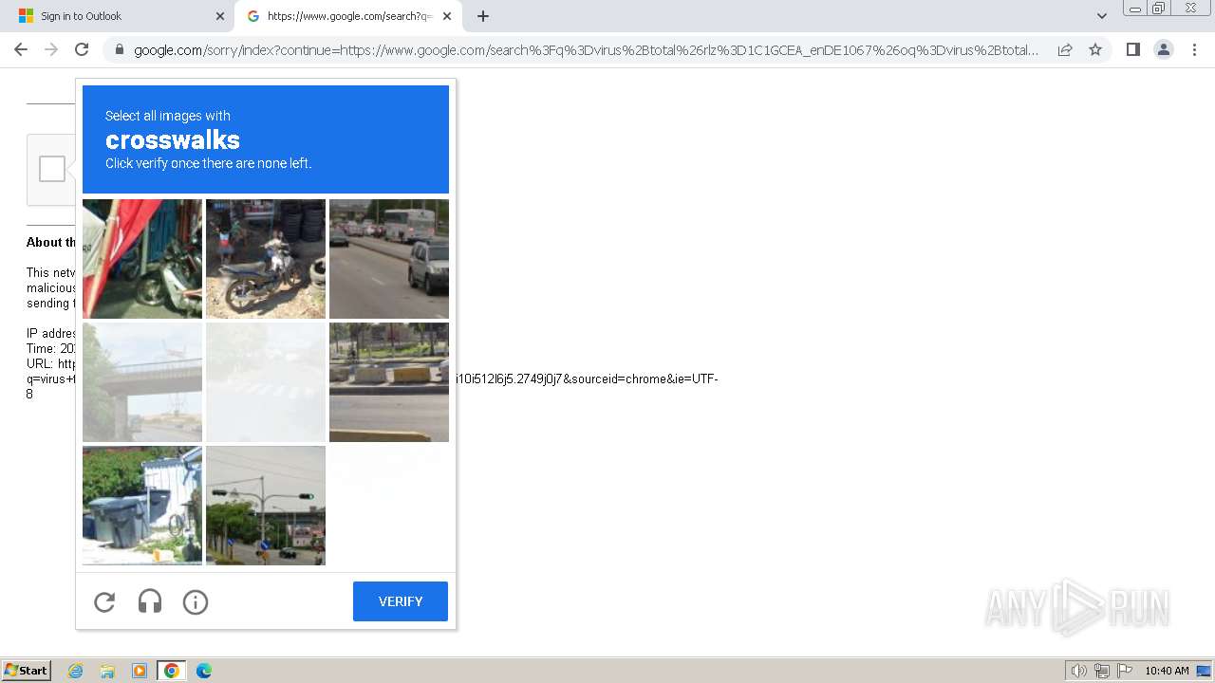
Task: Select the red flag and scooter image tile
Action: (142, 259)
